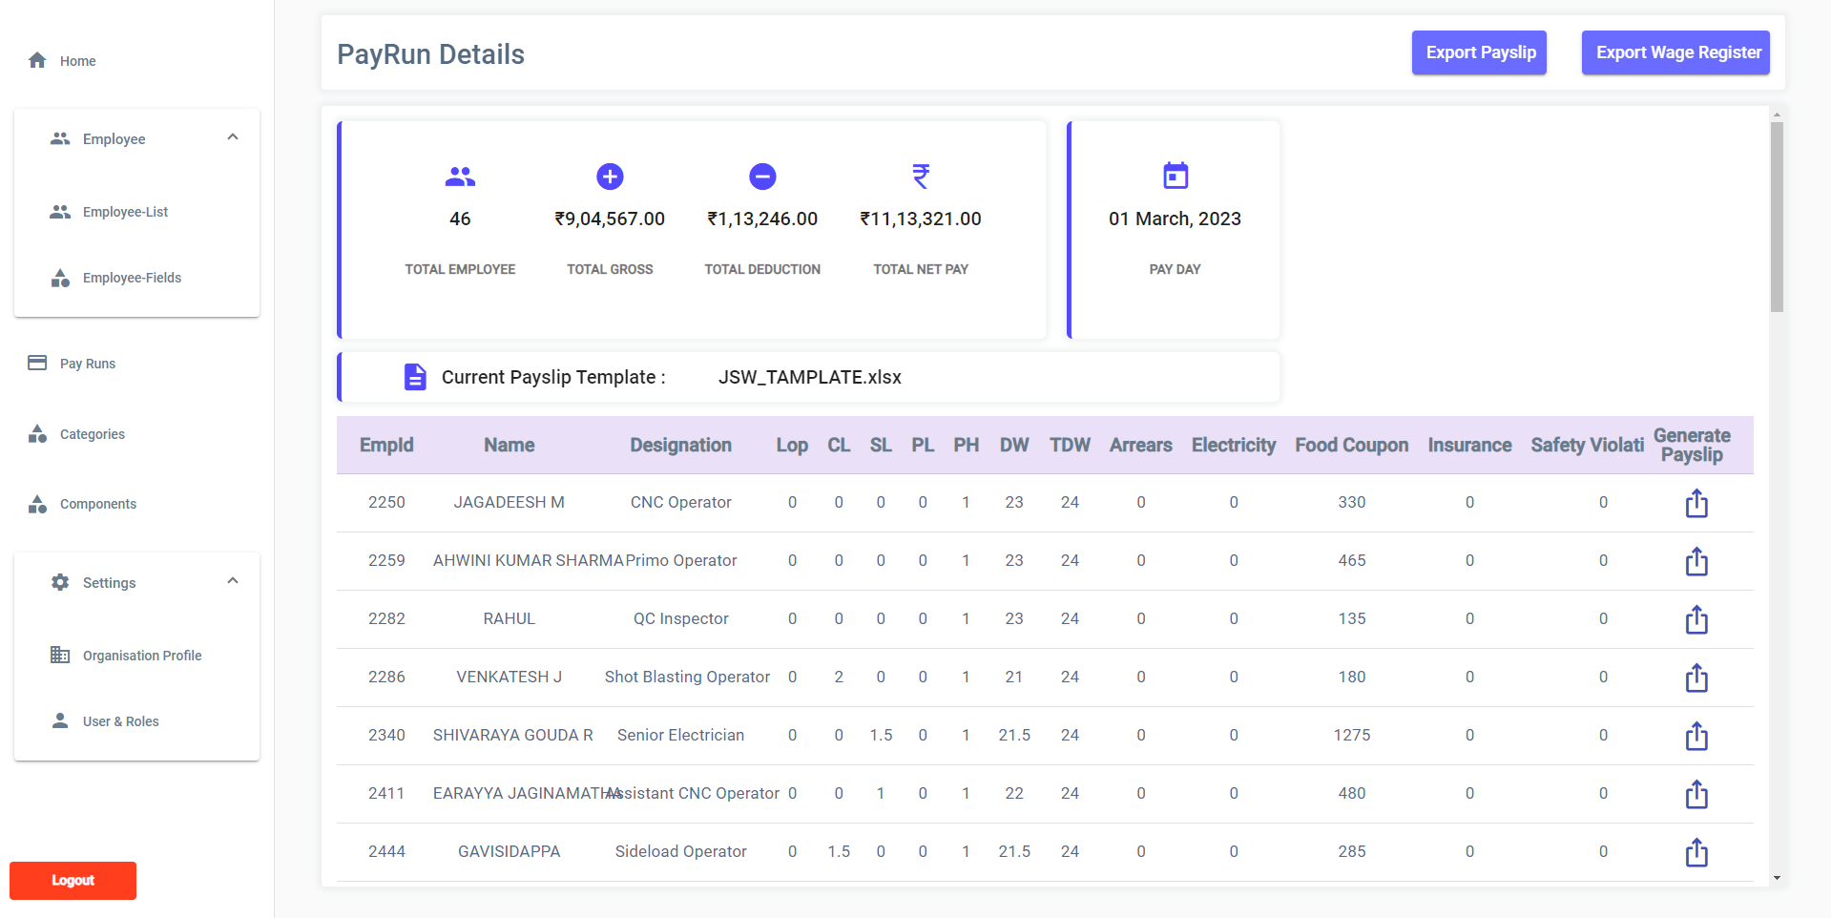Click the payslip template document icon

[415, 377]
